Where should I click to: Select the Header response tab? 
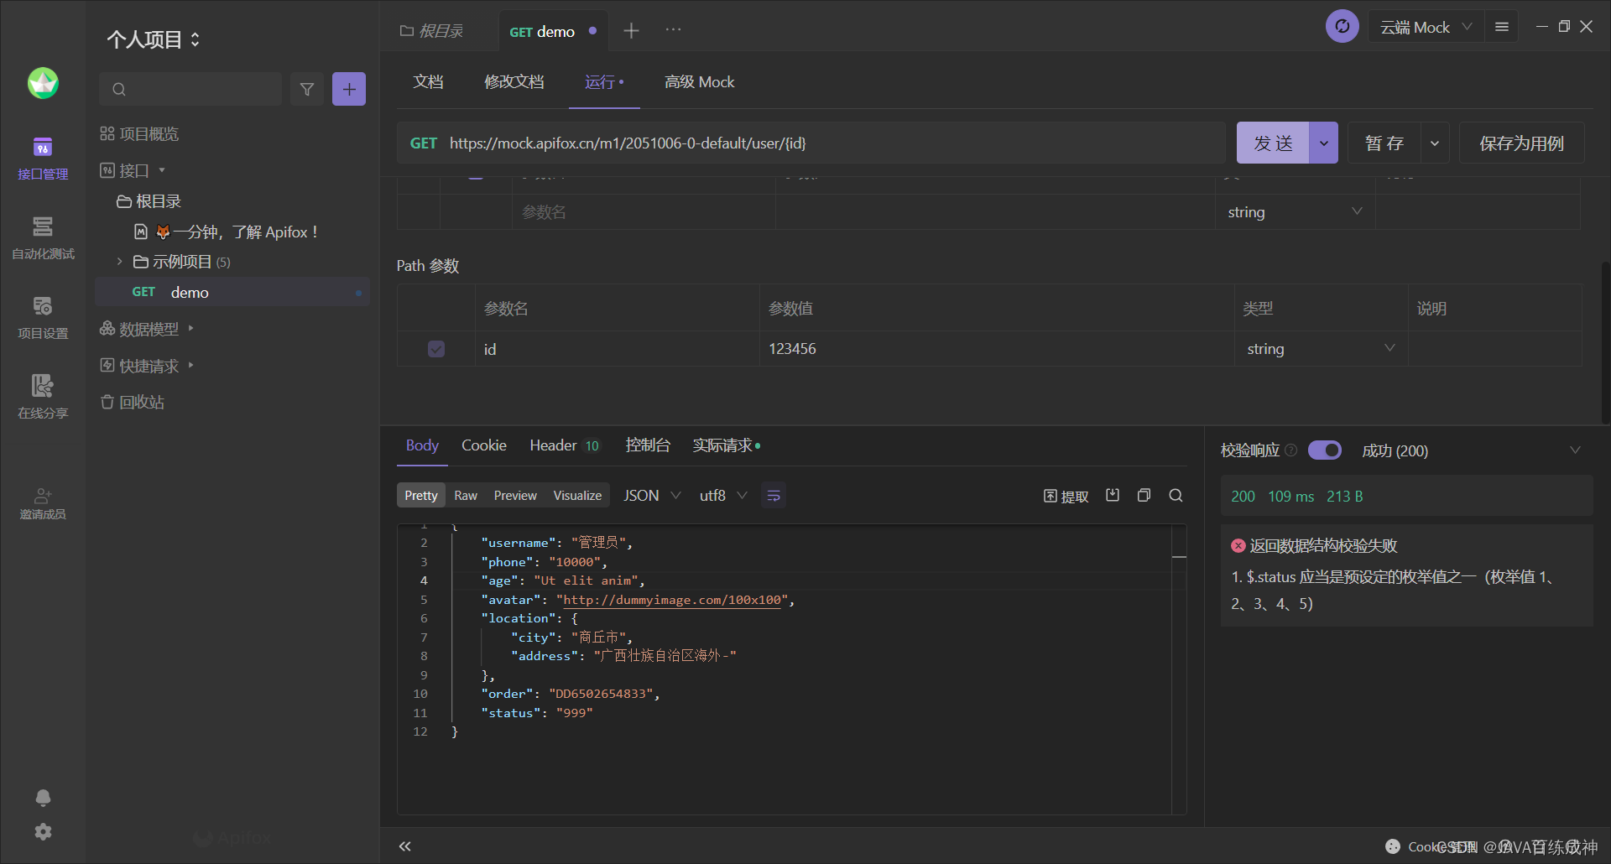click(x=564, y=445)
